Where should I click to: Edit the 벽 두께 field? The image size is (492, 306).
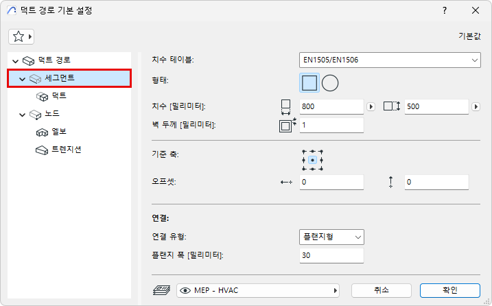[331, 126]
